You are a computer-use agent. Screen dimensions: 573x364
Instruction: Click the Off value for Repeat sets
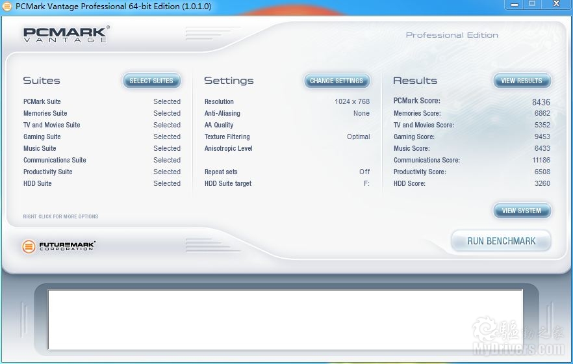pyautogui.click(x=364, y=172)
